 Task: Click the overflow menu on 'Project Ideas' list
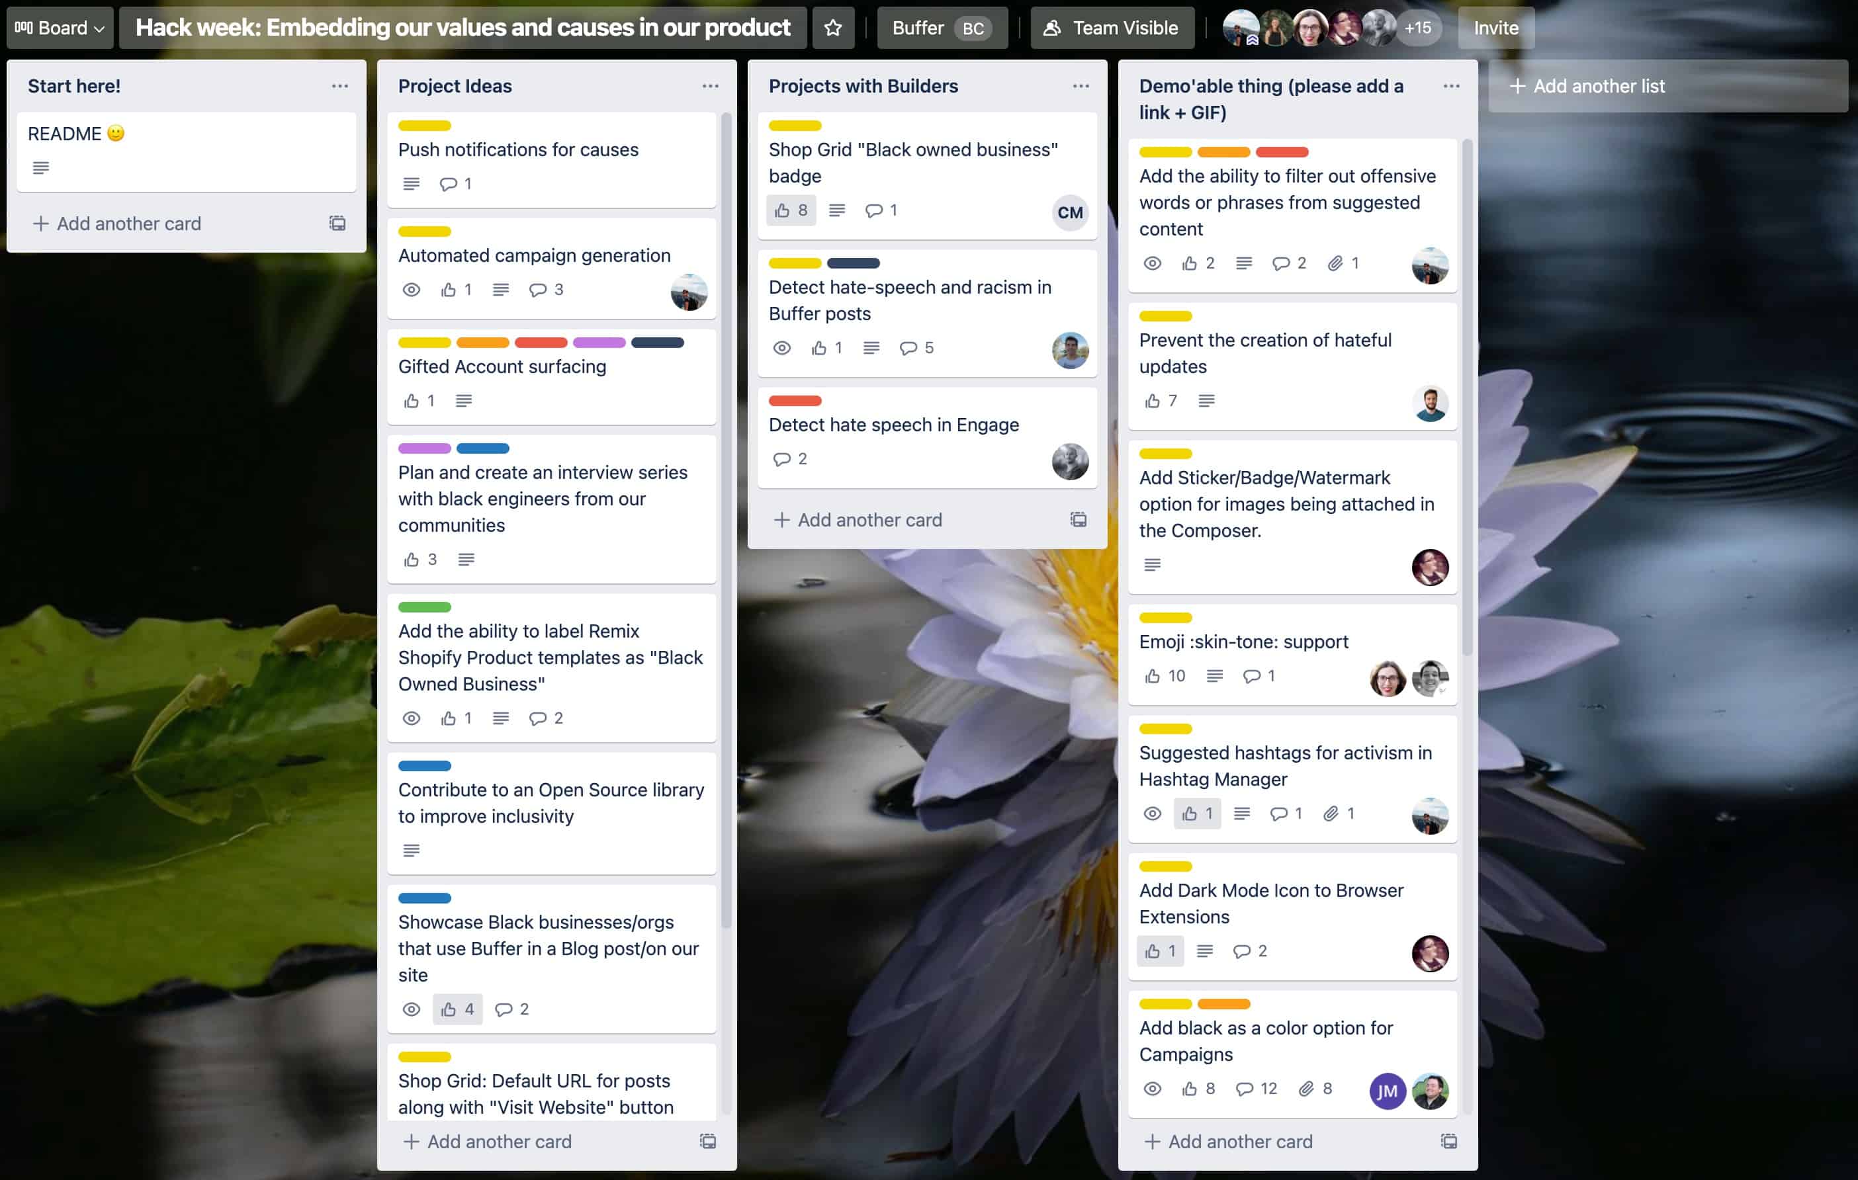coord(709,85)
